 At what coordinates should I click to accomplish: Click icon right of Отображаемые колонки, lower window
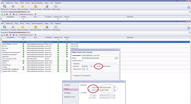35,35
